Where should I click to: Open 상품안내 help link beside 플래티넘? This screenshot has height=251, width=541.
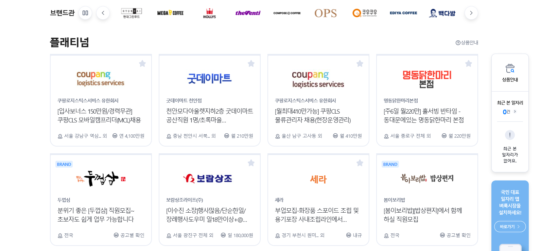click(467, 42)
